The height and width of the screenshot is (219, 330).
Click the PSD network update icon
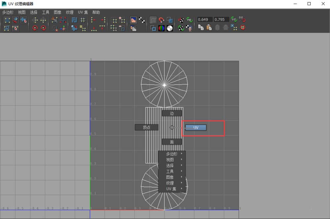click(189, 20)
